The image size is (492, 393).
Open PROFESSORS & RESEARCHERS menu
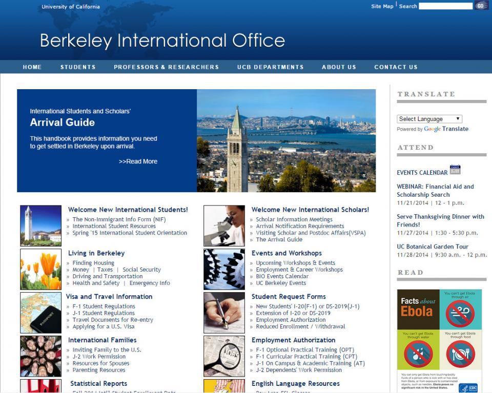click(x=166, y=67)
